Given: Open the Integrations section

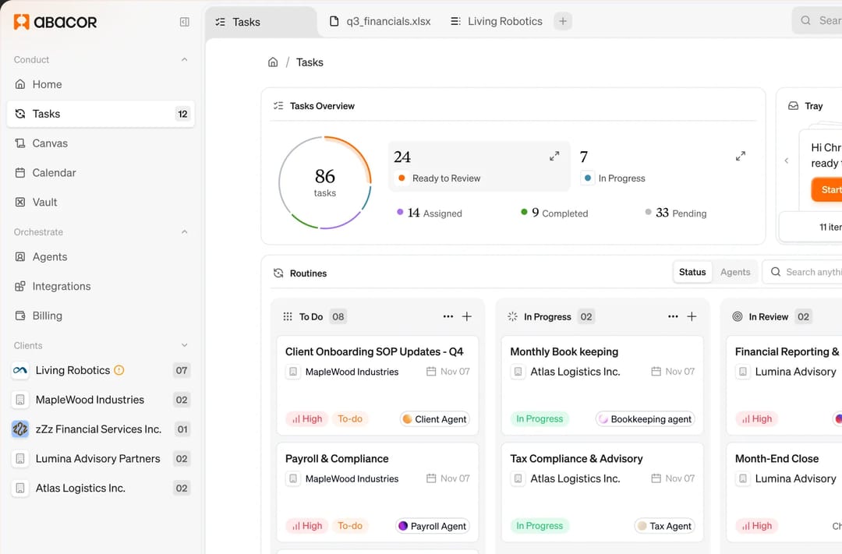Looking at the screenshot, I should point(101,286).
